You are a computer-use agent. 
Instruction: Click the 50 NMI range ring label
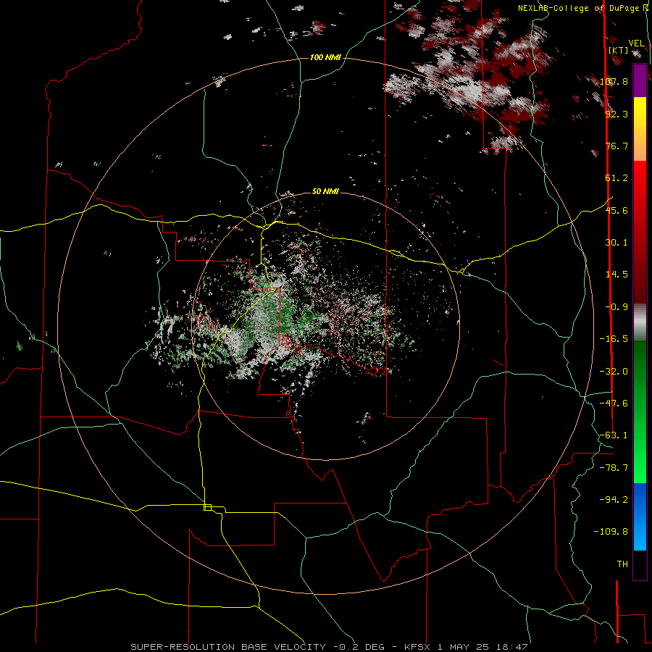point(325,191)
